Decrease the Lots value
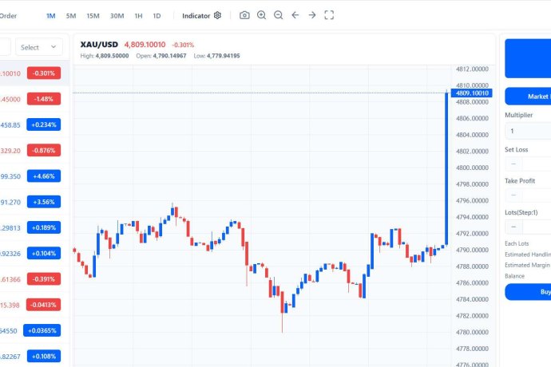The image size is (551, 367). 513,227
